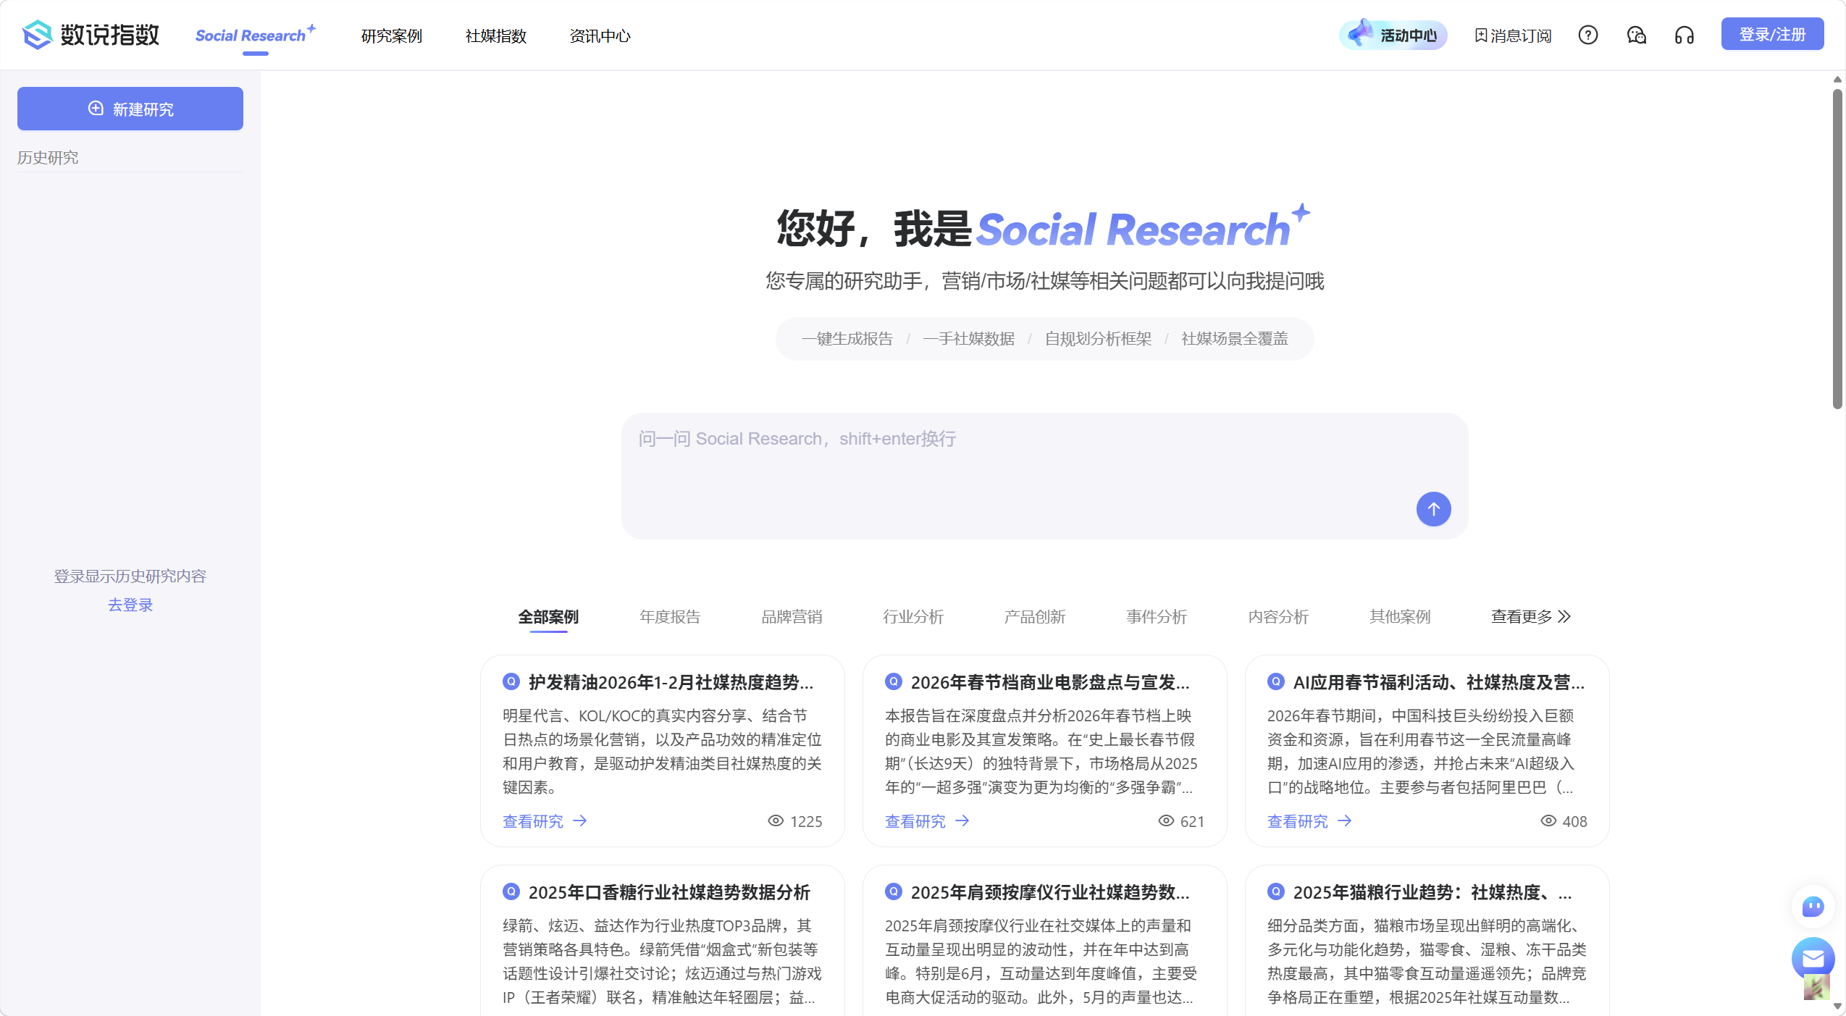Click the eye view icon showing 408

tap(1548, 820)
